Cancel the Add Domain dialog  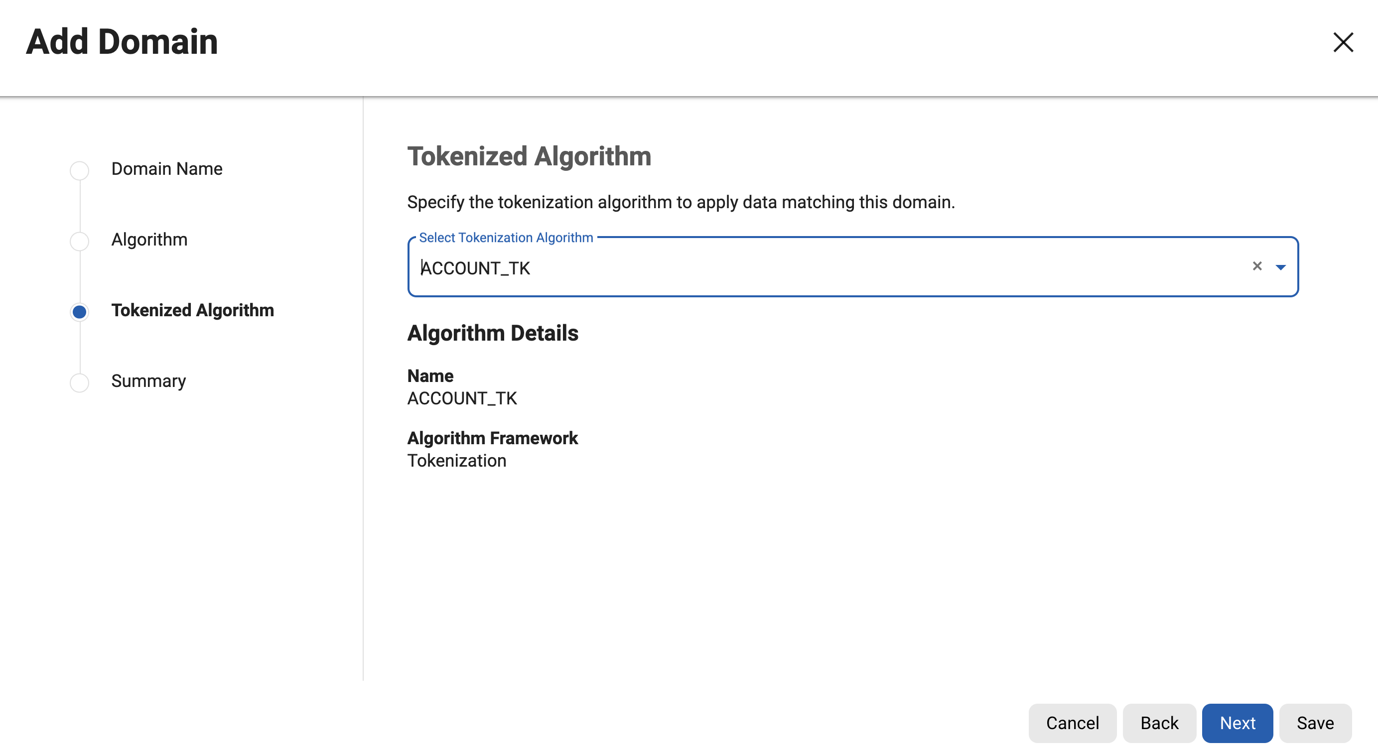1072,723
